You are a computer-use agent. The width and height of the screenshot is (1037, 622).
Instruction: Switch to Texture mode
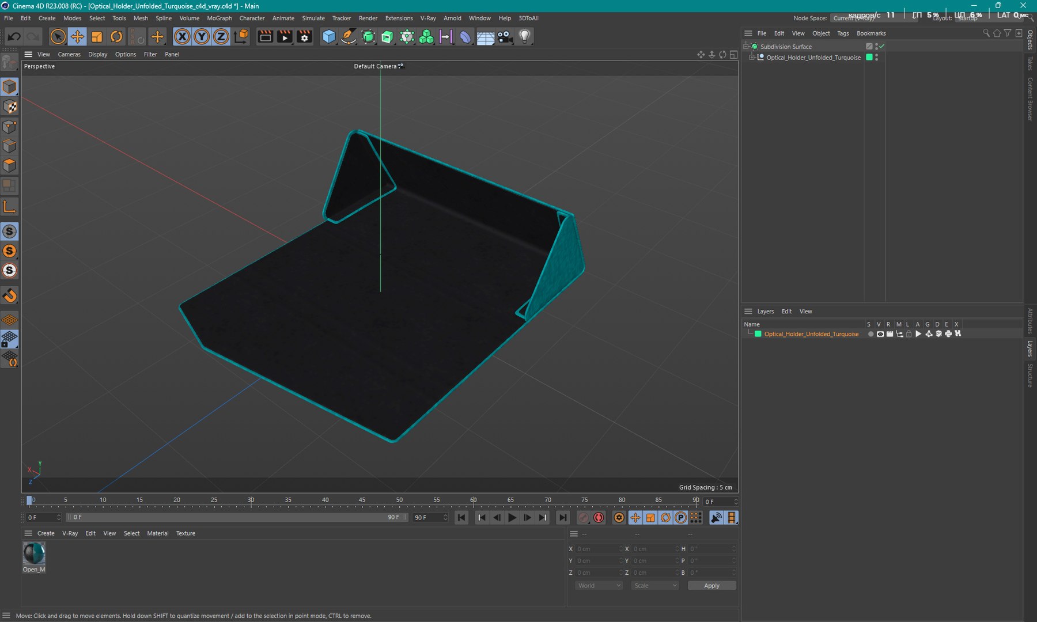tap(10, 107)
